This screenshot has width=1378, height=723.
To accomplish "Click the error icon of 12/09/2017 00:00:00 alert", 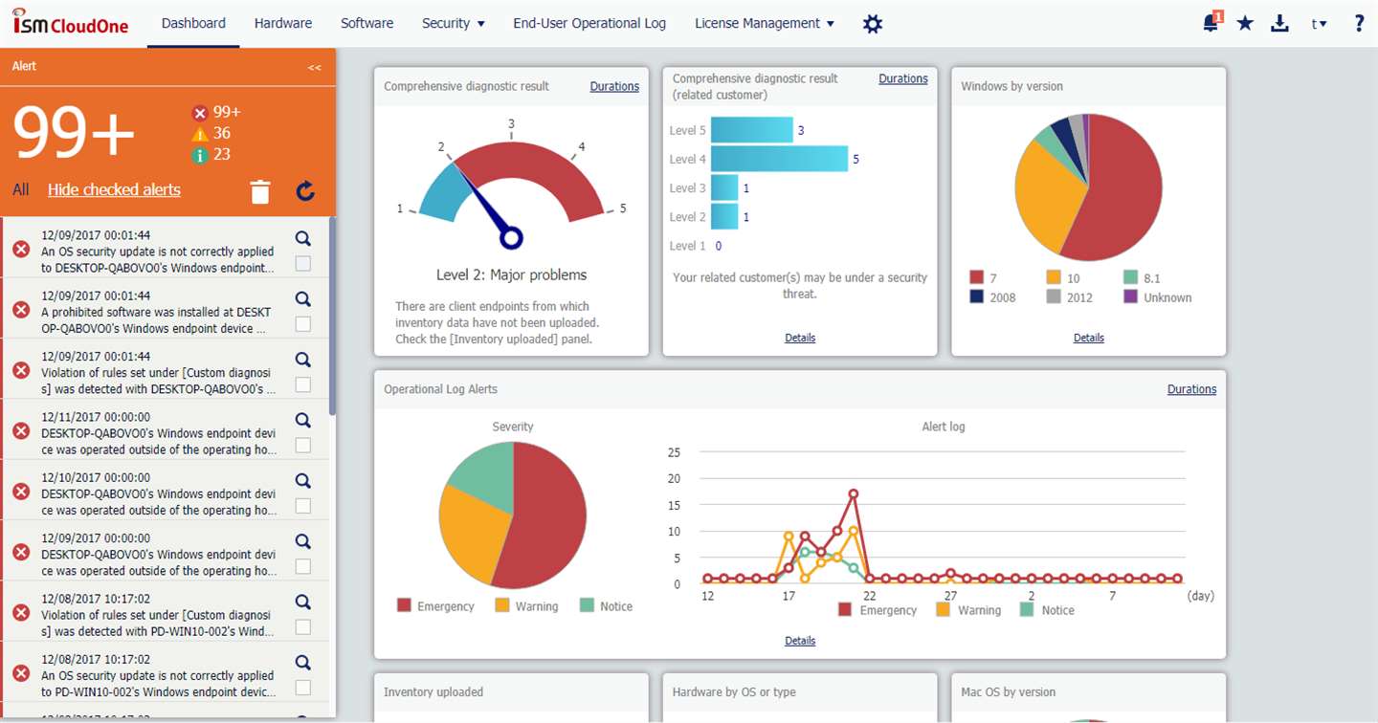I will point(21,552).
